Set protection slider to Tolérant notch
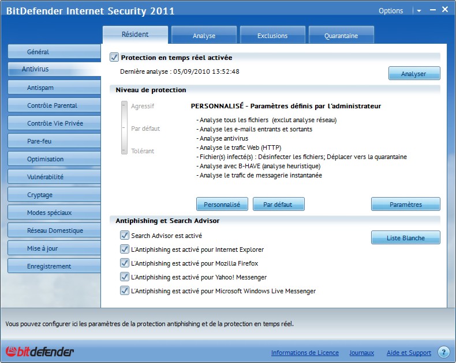 (x=124, y=151)
